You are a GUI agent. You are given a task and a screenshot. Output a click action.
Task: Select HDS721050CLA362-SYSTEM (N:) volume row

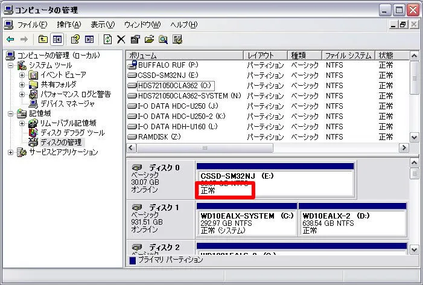(x=268, y=96)
